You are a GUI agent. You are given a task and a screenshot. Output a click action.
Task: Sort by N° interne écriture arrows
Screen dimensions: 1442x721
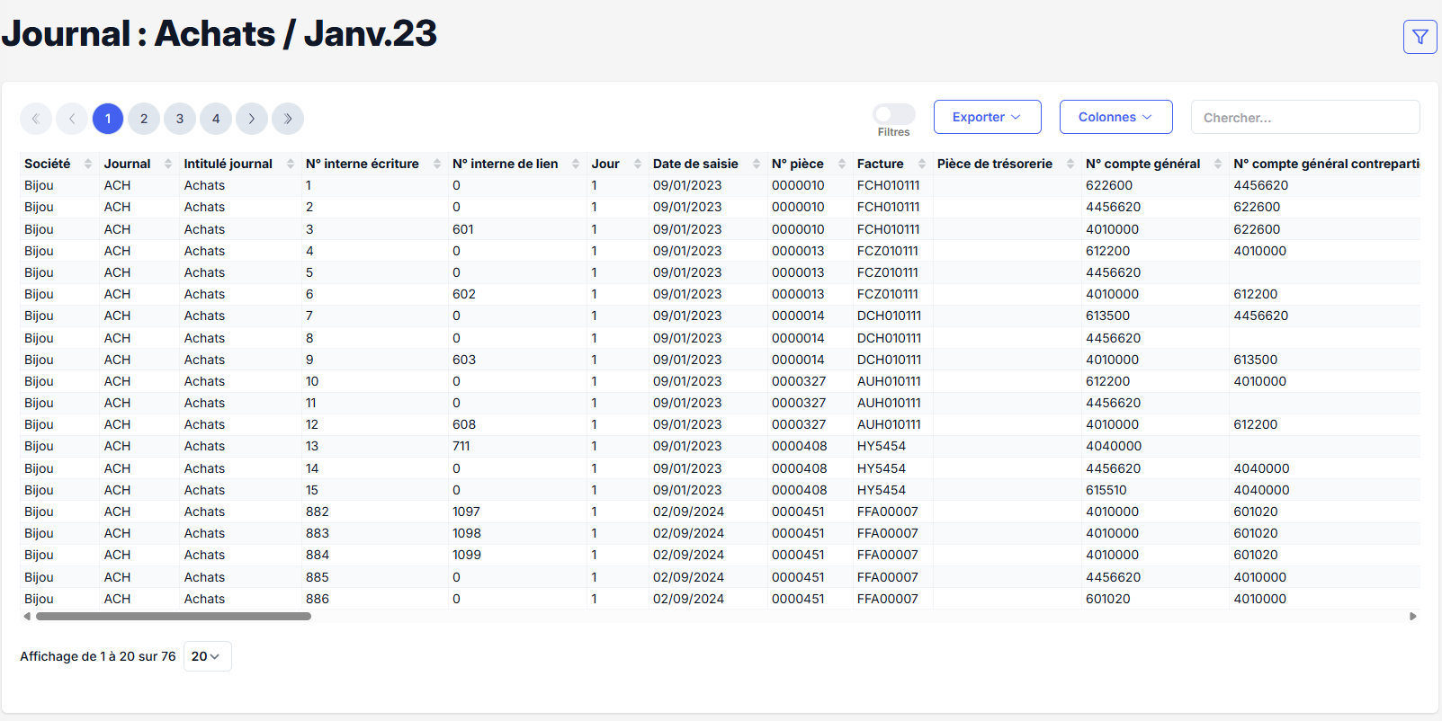(437, 164)
